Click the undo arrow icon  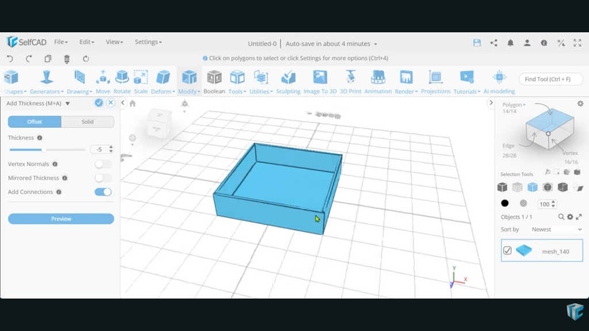tap(10, 59)
